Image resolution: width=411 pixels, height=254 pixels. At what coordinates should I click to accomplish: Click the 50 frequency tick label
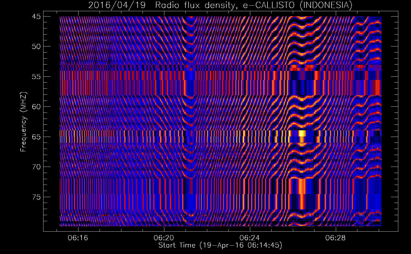[x=36, y=46]
